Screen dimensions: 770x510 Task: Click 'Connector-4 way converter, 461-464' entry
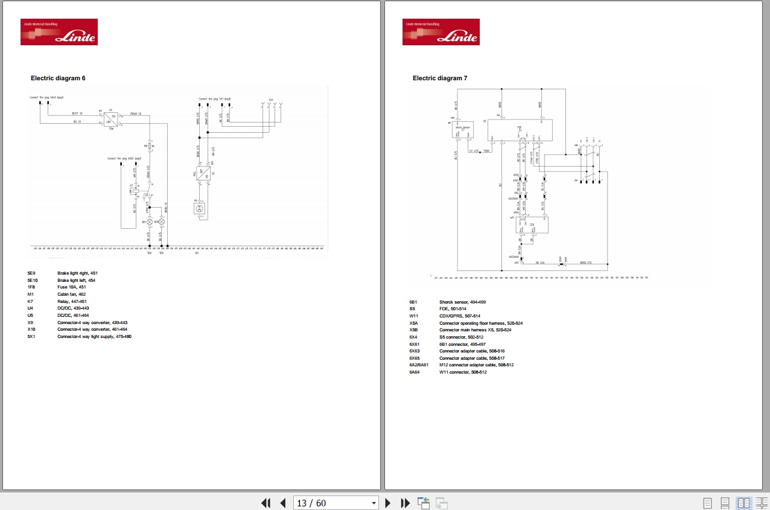(92, 330)
